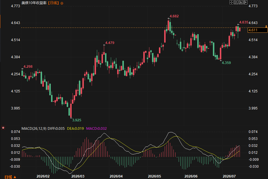Click the 3.925 low price label
The width and height of the screenshot is (268, 179).
77,120
